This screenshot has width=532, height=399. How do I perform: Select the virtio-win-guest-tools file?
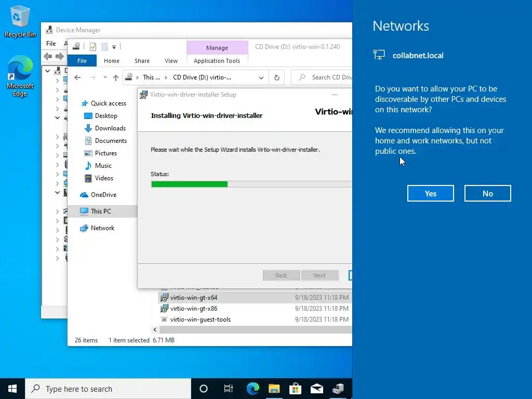pos(200,320)
